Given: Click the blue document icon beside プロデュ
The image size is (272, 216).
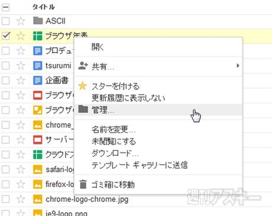Looking at the screenshot, I should [x=38, y=51].
